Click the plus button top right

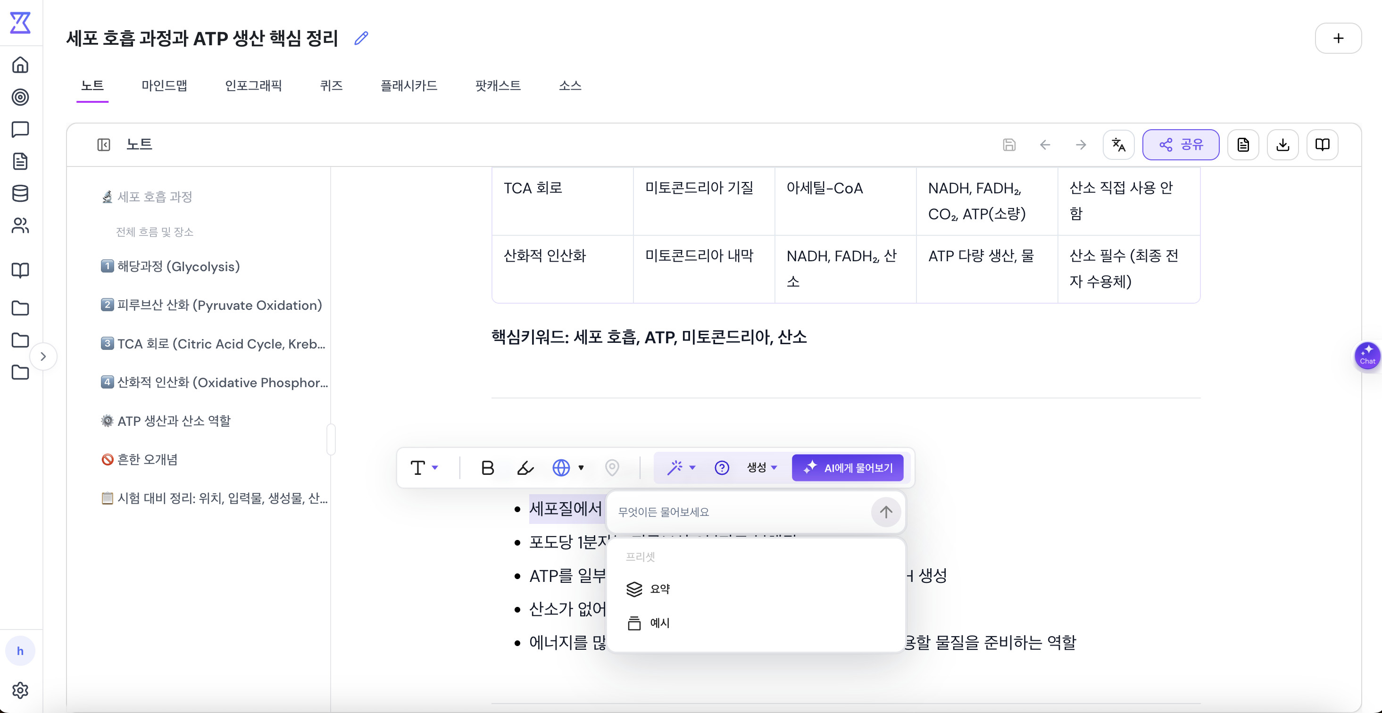1338,38
